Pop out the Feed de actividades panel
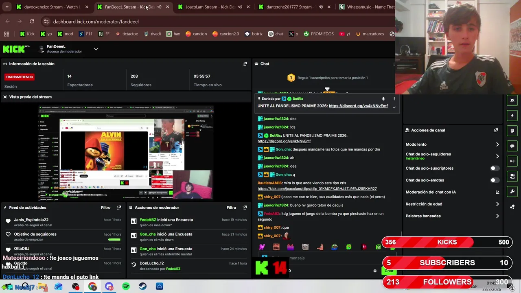The height and width of the screenshot is (293, 521). [119, 208]
